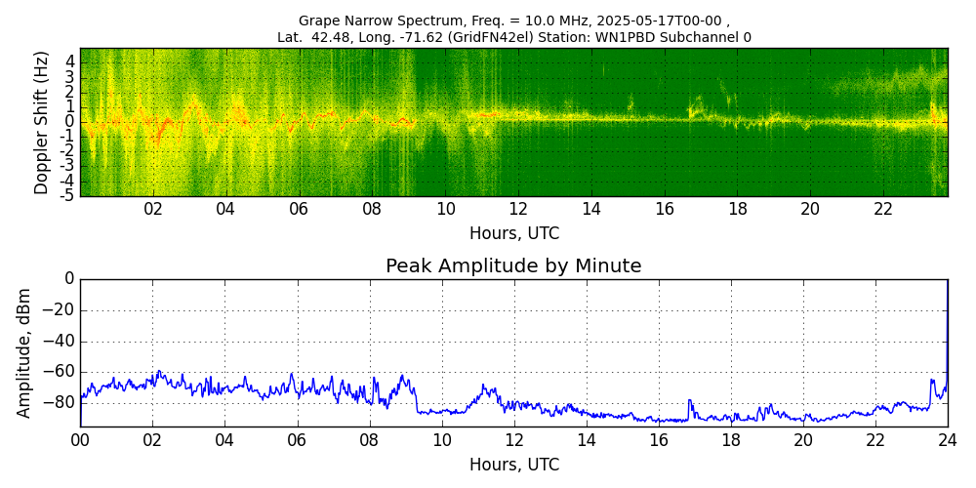
Task: Click Doppler Shift axis tick '2'
Action: pos(71,93)
